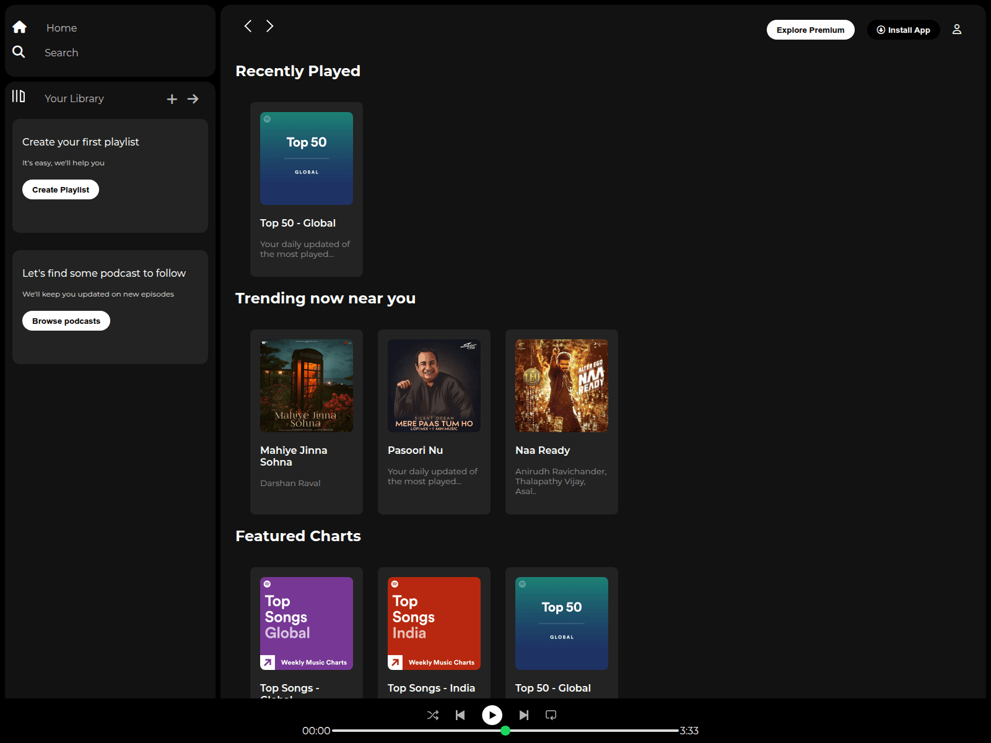Click 'Naa Ready' song title

coord(543,450)
